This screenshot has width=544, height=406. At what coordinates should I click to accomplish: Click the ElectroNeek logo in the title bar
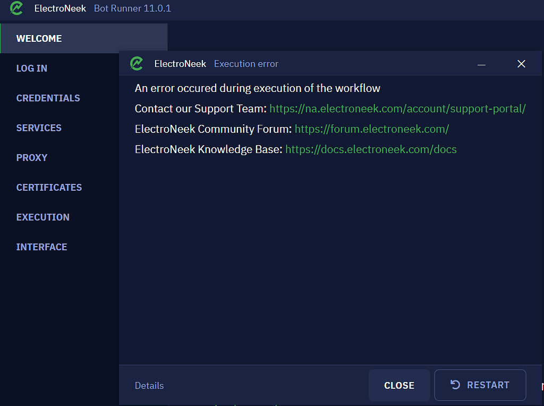click(x=15, y=9)
